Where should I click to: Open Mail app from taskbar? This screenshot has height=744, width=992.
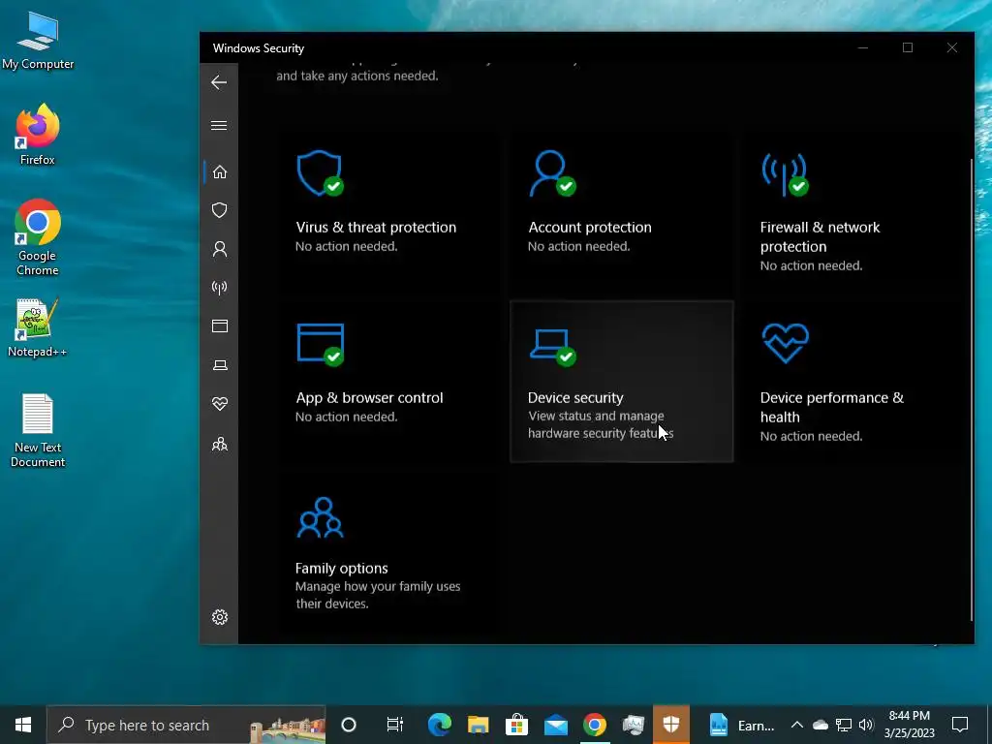(x=555, y=725)
